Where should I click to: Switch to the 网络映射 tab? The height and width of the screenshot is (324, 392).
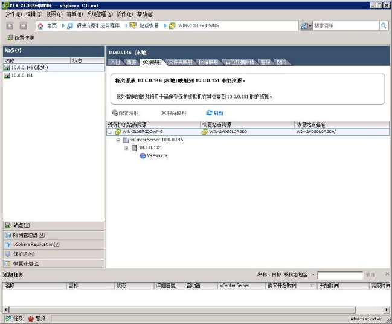tap(209, 62)
